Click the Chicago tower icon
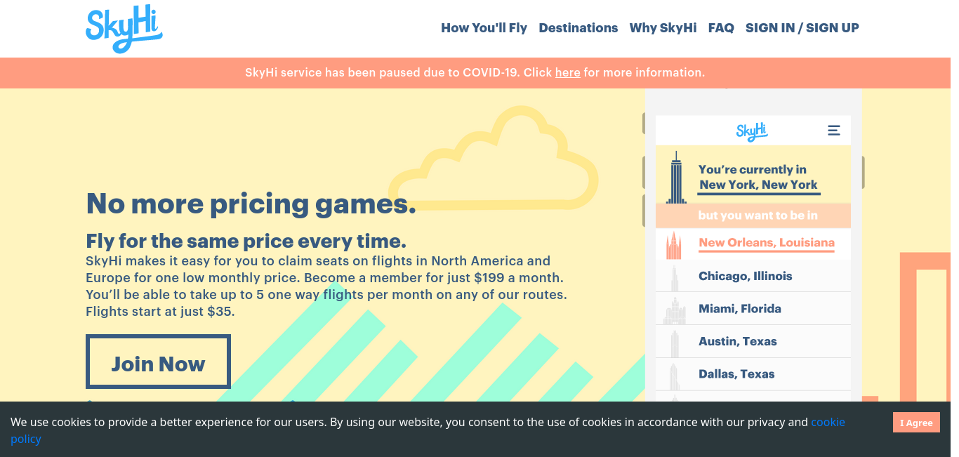959x457 pixels. 675,277
